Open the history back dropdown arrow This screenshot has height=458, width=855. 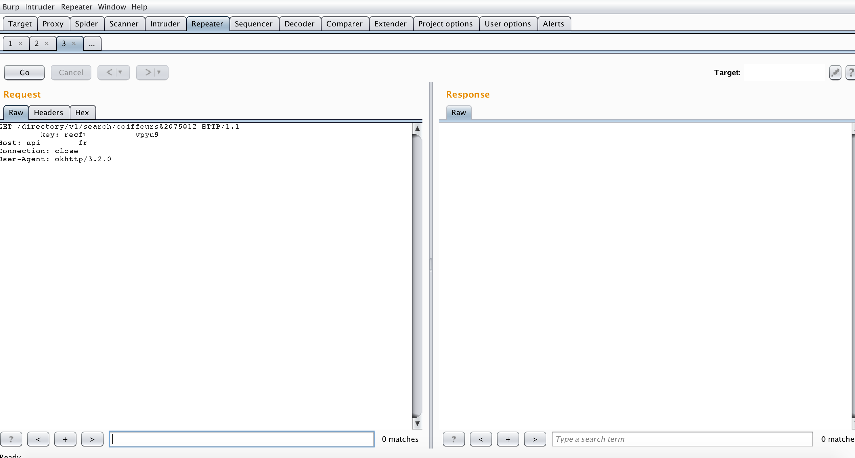click(120, 72)
